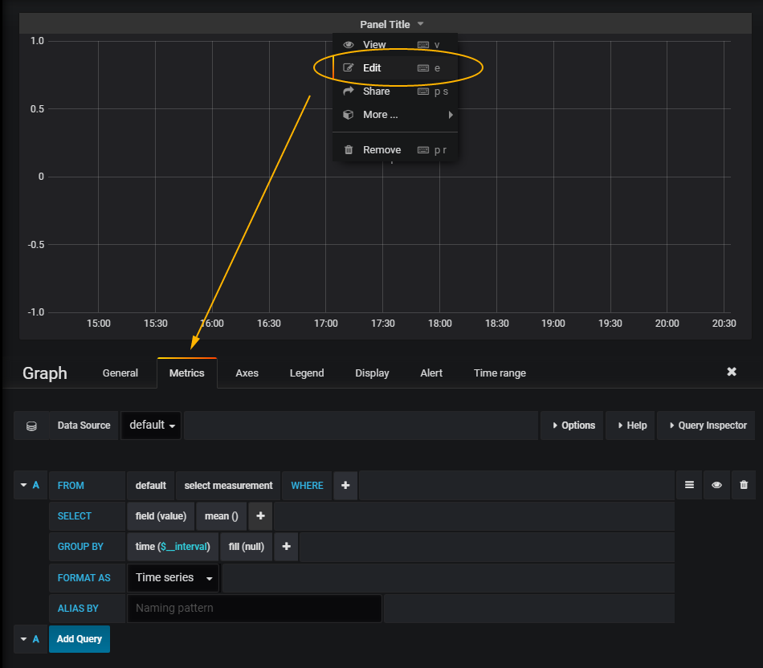
Task: Open the More ... submenu
Action: (395, 115)
